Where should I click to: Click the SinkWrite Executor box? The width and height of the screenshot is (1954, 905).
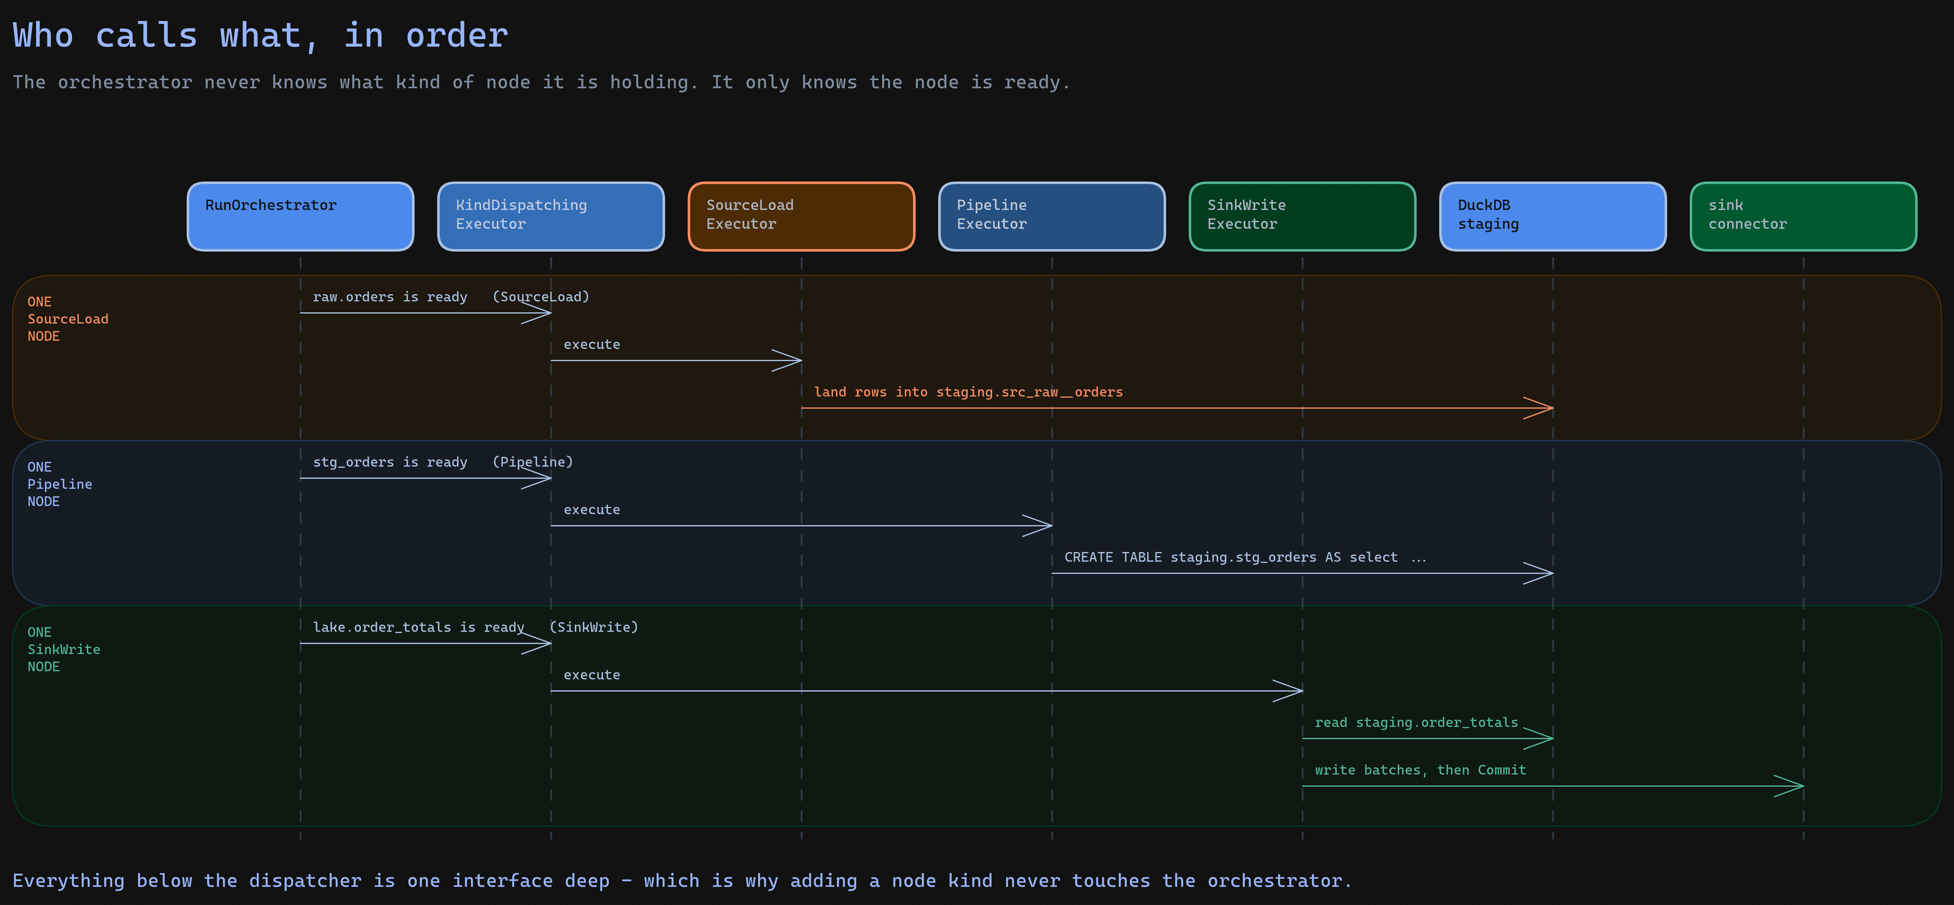pyautogui.click(x=1303, y=216)
